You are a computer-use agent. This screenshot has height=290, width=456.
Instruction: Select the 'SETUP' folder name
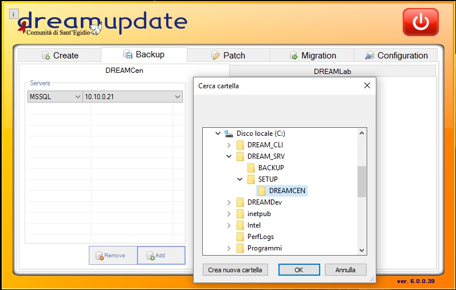click(x=268, y=179)
